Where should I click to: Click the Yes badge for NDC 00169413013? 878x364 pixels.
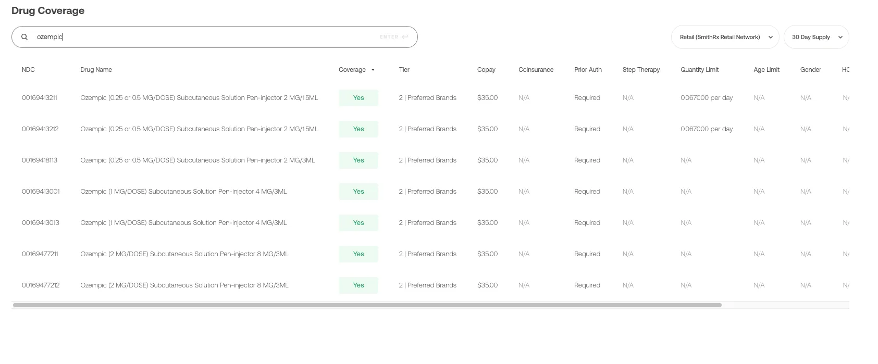click(x=358, y=223)
